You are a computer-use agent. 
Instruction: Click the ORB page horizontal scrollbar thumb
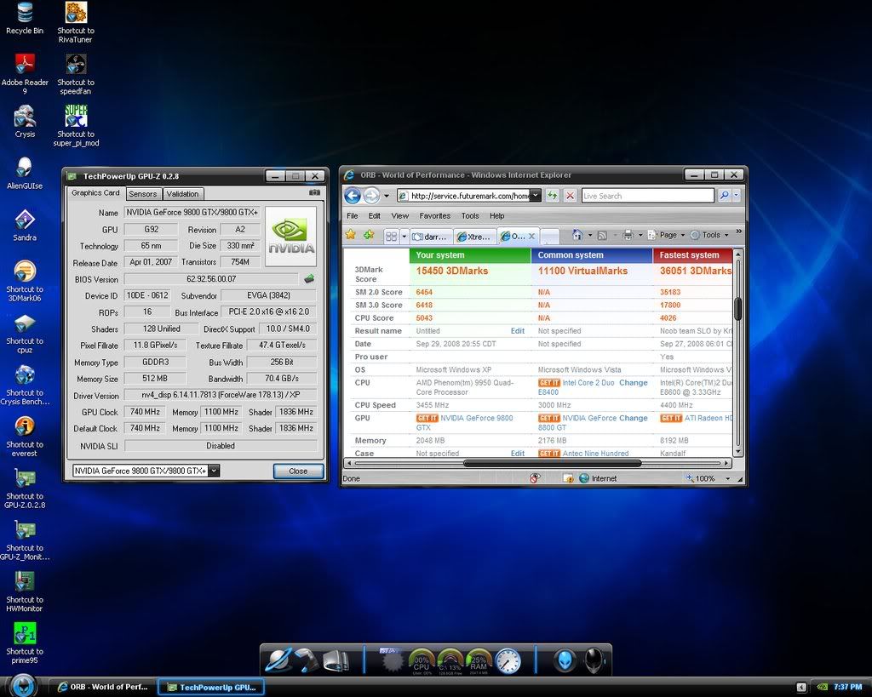[552, 463]
